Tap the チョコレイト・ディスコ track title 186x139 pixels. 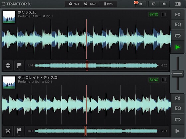pyautogui.click(x=38, y=77)
